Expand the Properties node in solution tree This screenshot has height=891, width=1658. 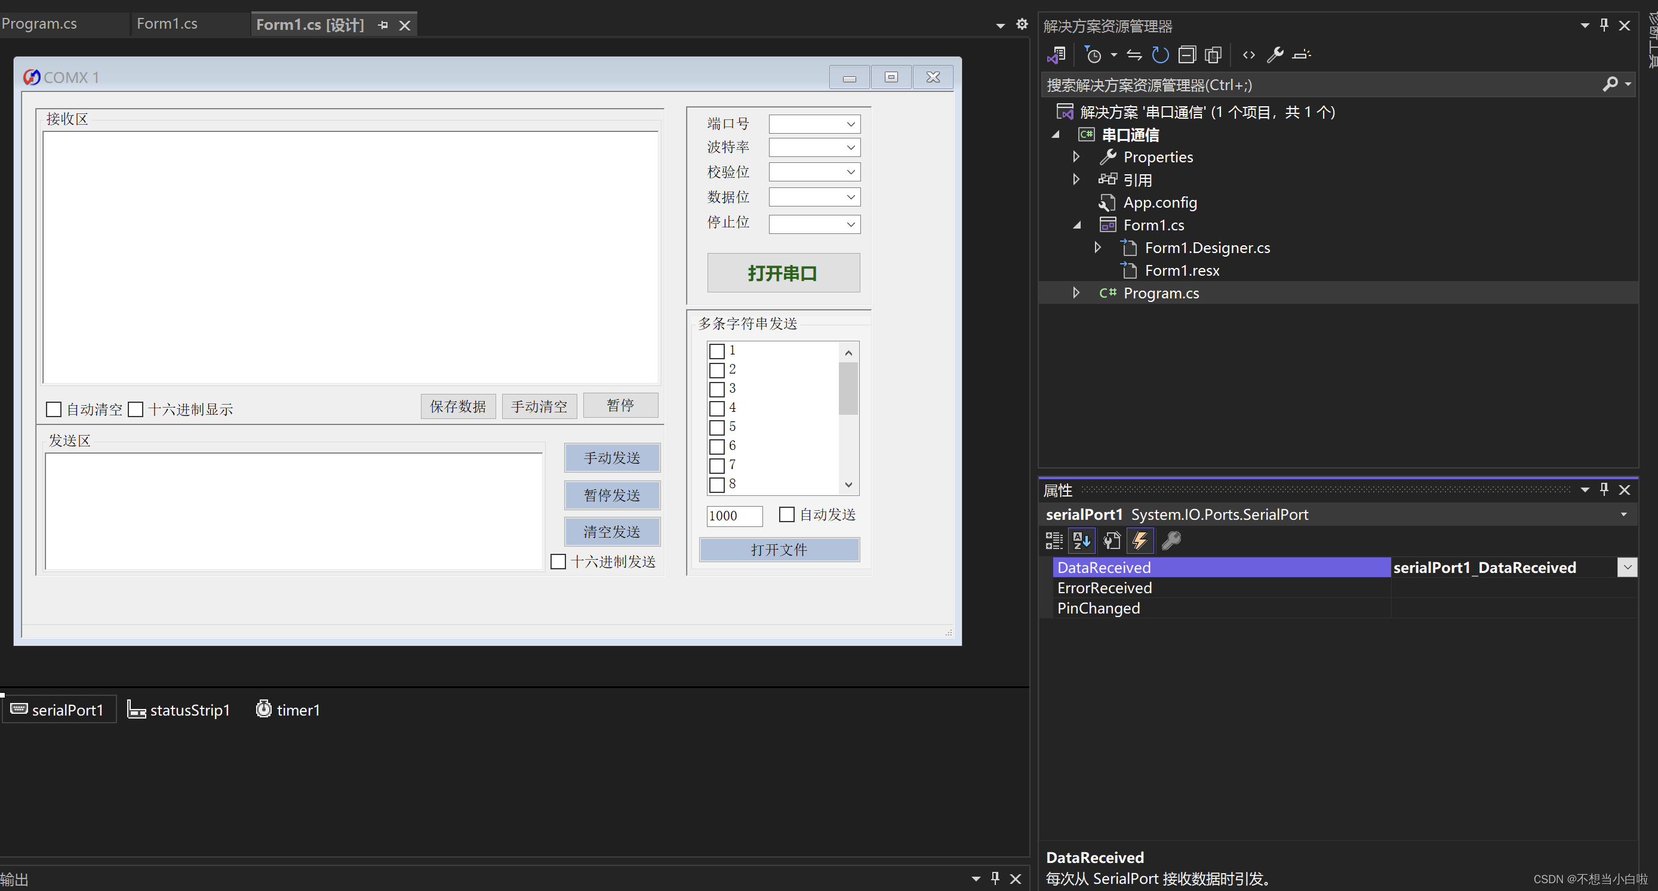coord(1076,157)
